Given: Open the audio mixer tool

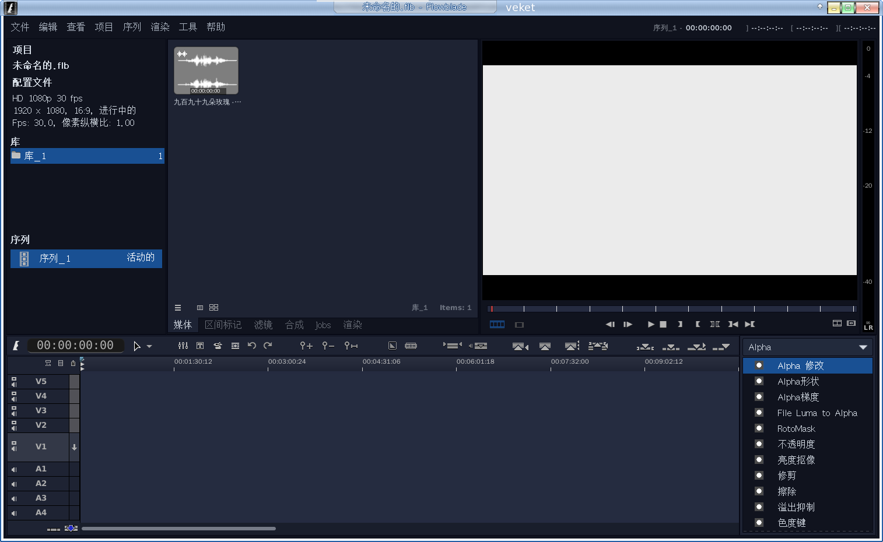Looking at the screenshot, I should click(183, 346).
